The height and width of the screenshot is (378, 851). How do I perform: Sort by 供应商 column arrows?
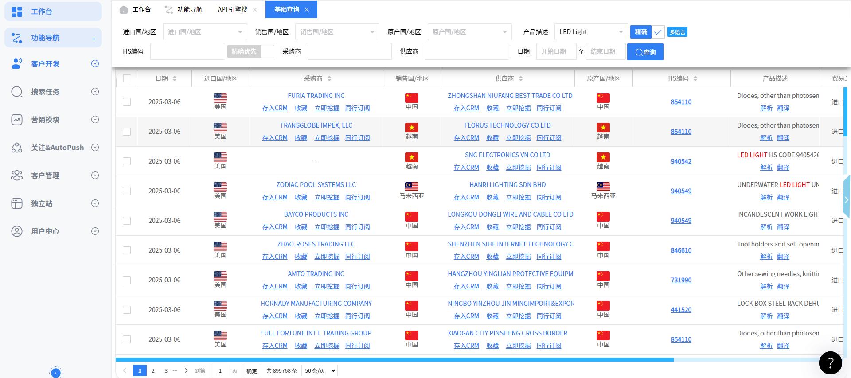(521, 78)
